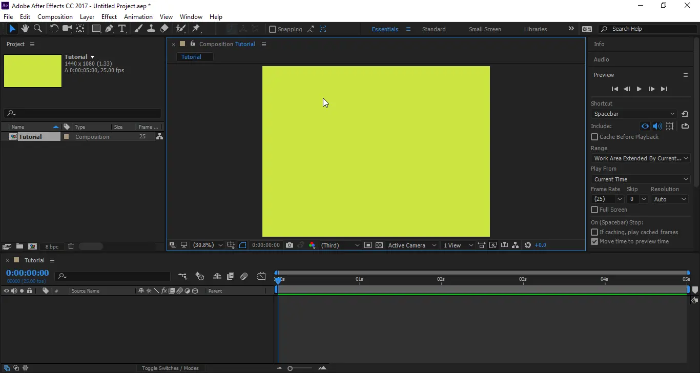Click Toggle Switches / Modes button

[x=170, y=368]
